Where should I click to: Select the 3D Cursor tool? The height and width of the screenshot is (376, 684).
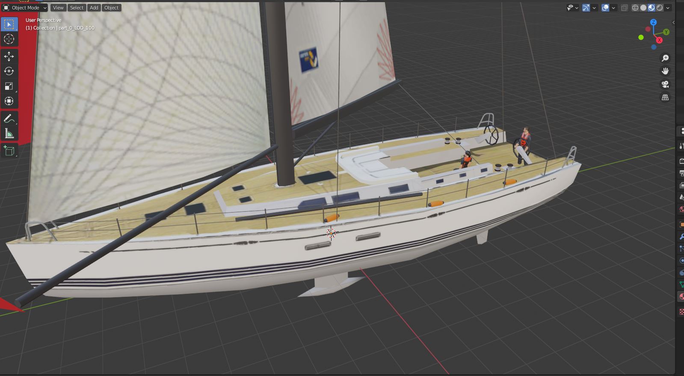pos(9,39)
